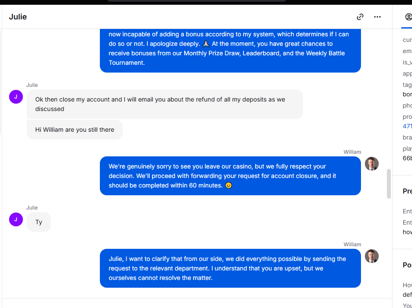412x308 pixels.
Task: Open William's photo avatar beside the clarification message
Action: point(371,256)
